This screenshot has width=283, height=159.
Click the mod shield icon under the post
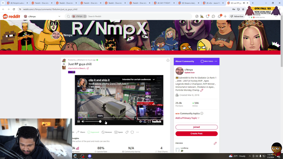(x=132, y=132)
